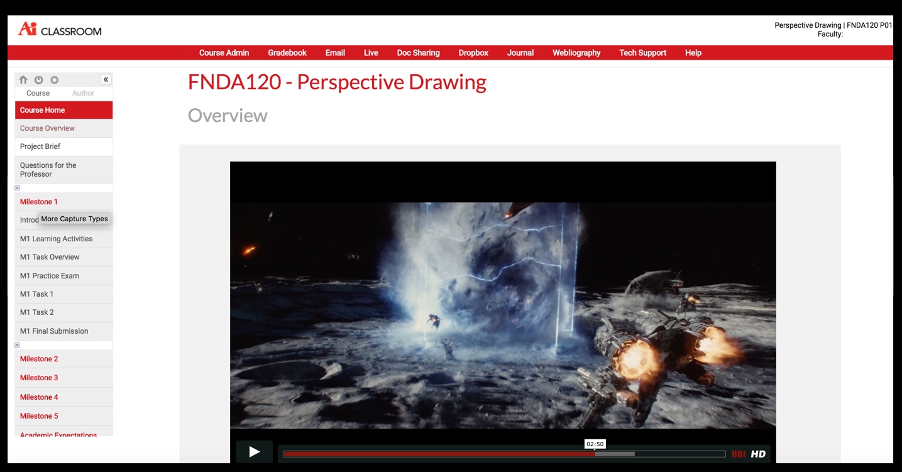
Task: Click the 02:50 timestamp marker
Action: coord(595,444)
